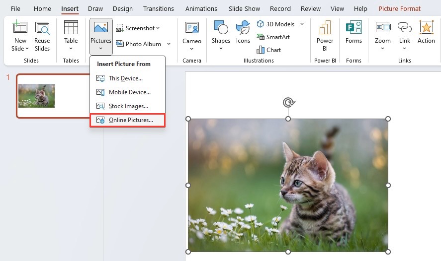The height and width of the screenshot is (261, 441).
Task: Go to the Transitions tab
Action: coord(158,9)
